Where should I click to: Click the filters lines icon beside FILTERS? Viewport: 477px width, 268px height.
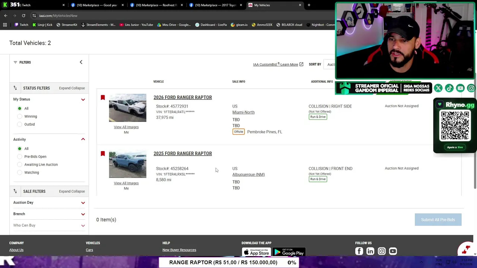point(15,62)
